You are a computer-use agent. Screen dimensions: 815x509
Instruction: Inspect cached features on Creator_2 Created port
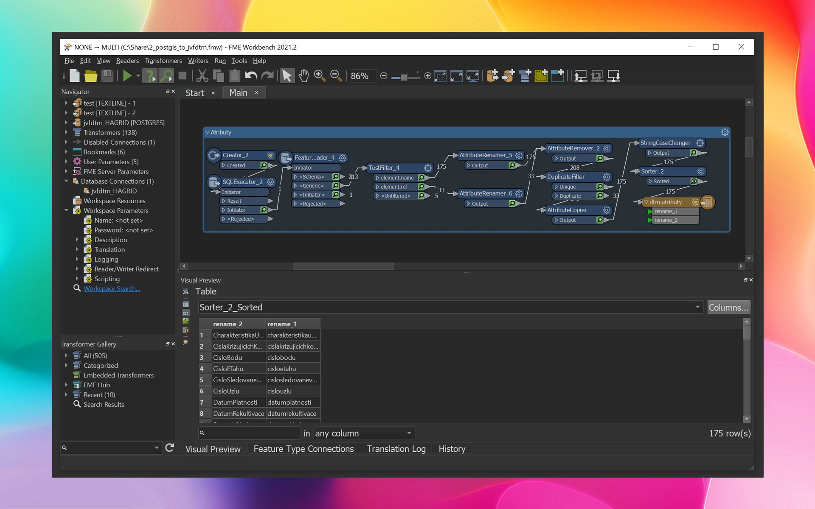click(x=264, y=165)
